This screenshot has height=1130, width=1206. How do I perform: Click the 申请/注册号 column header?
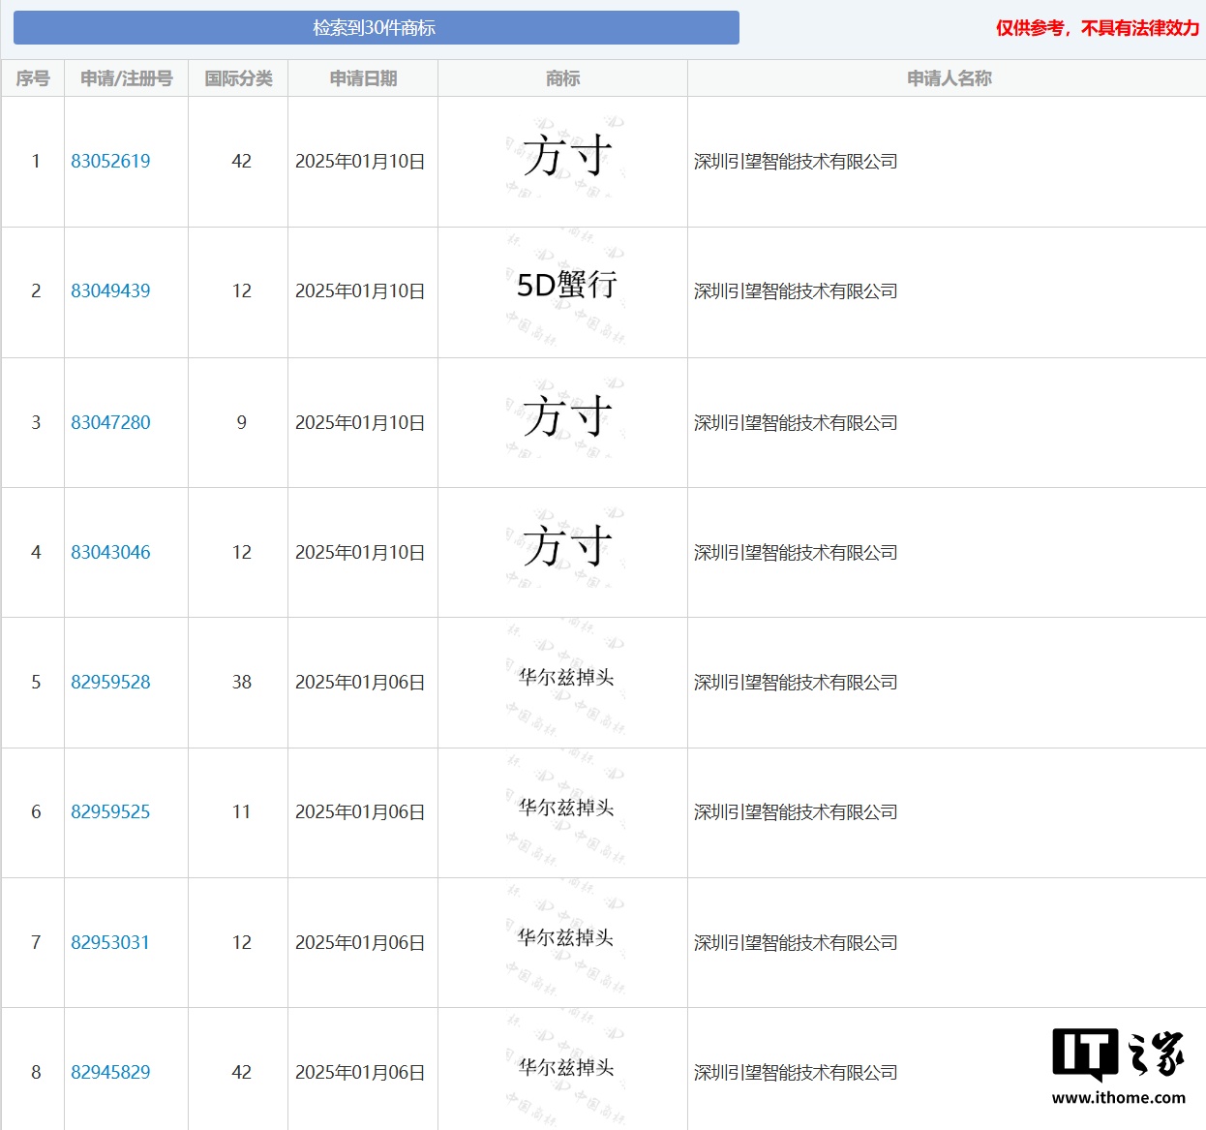[126, 78]
